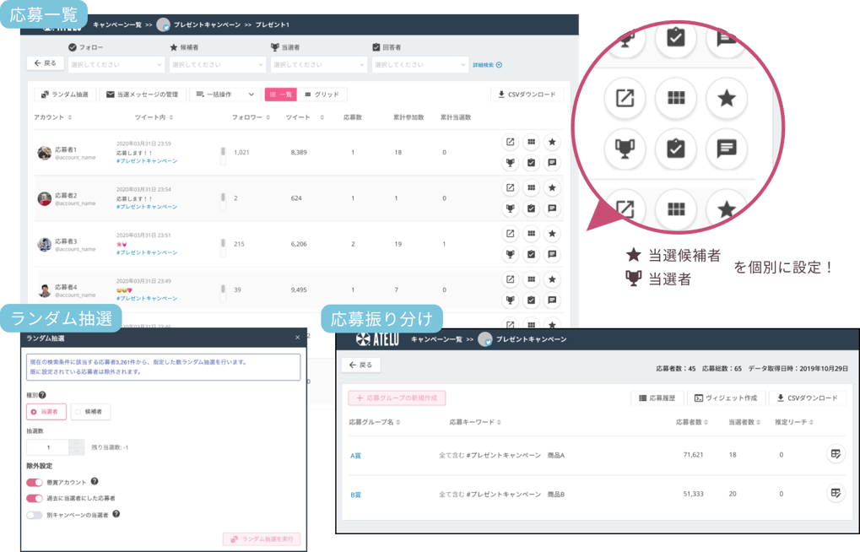Viewport: 860px width, 552px height.
Task: Go to キャンペーン一覧 in 応募振り分け breadcrumb
Action: click(436, 339)
